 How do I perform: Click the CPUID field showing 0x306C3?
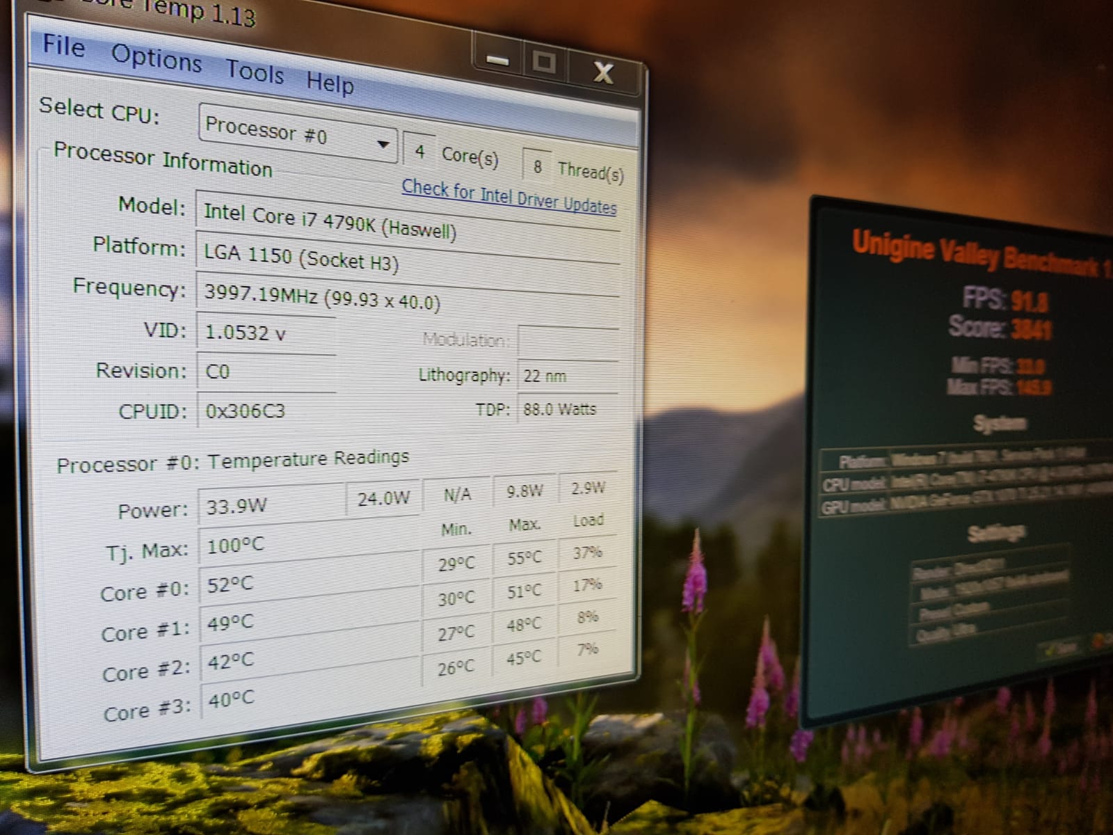pos(267,411)
